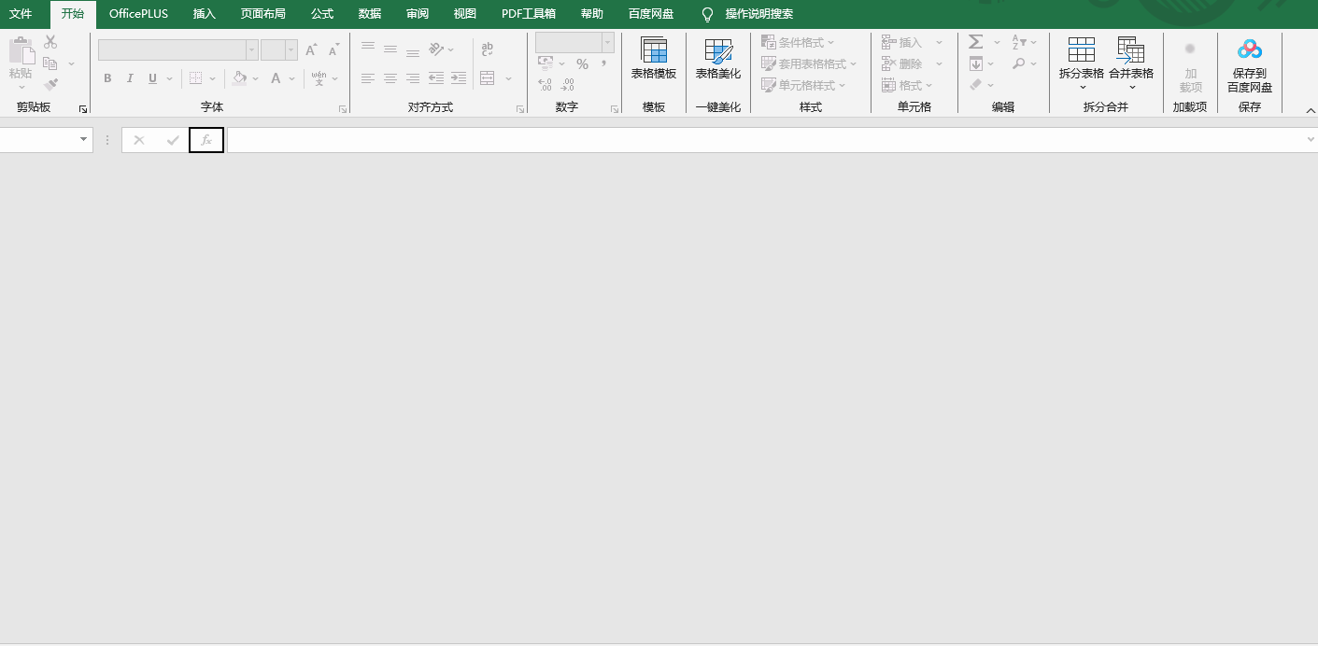The image size is (1318, 646).
Task: Click the Insert Function (fx) button
Action: click(x=205, y=140)
